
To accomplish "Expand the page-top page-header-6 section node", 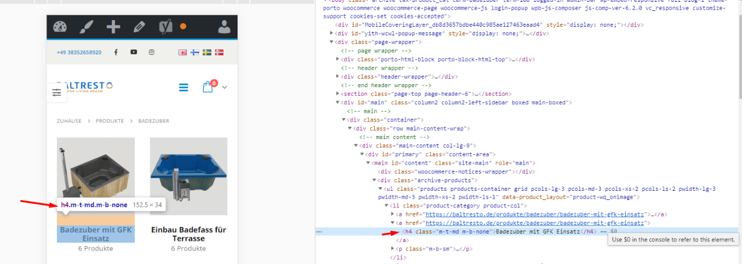I will coord(338,94).
